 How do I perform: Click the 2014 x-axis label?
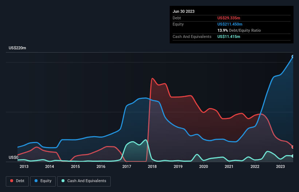50,166
